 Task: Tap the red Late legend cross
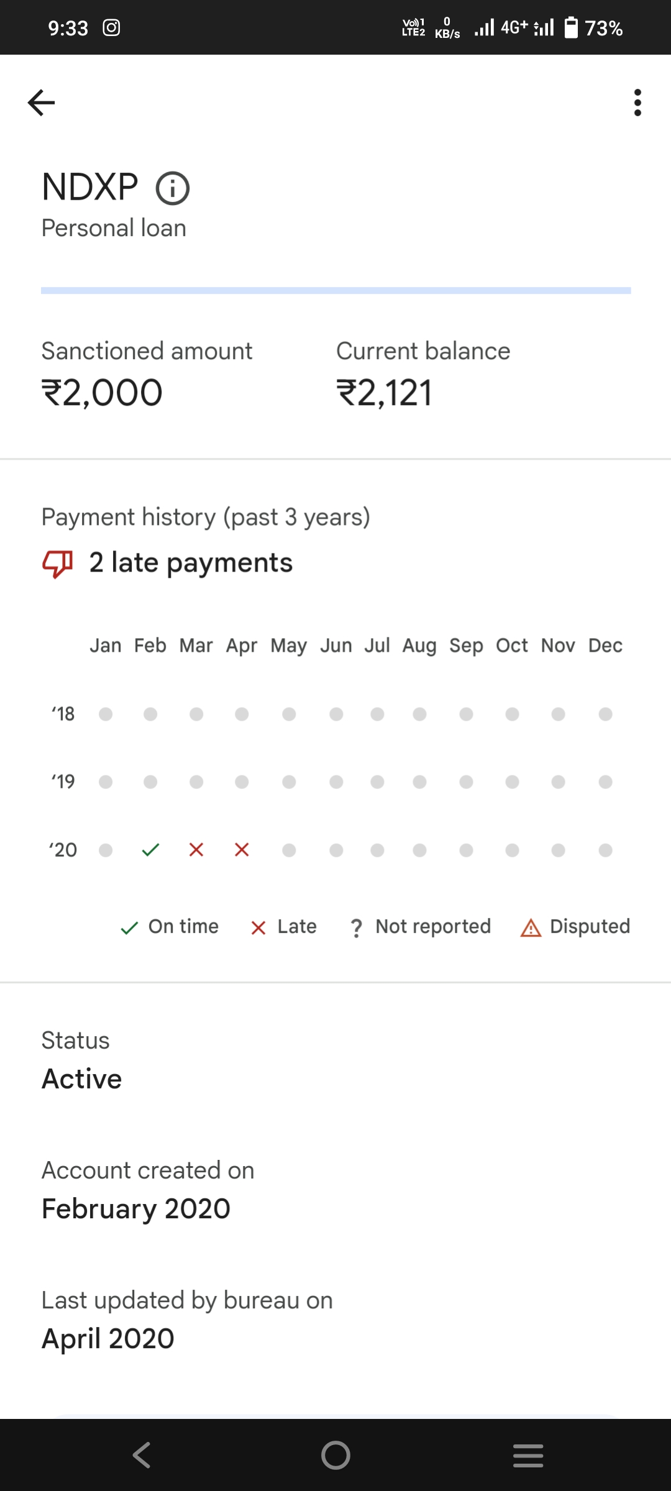pos(258,928)
